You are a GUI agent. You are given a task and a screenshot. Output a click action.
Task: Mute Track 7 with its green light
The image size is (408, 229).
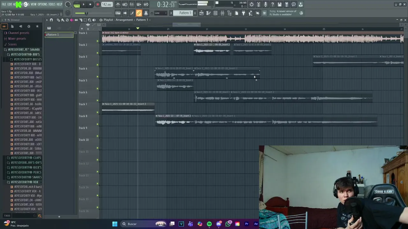[98, 112]
